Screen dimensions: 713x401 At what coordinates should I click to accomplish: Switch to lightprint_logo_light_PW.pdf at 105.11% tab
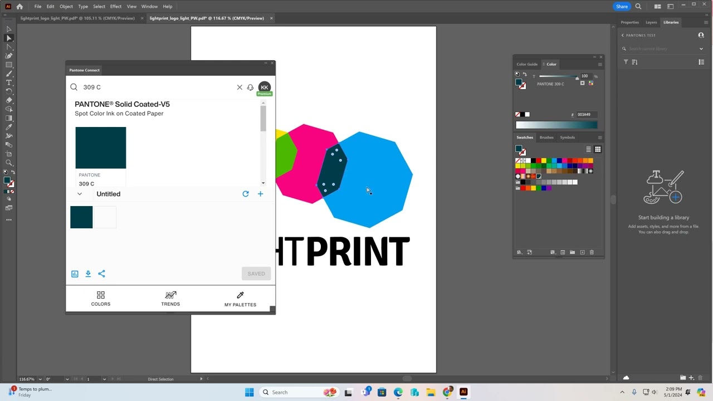(x=77, y=18)
